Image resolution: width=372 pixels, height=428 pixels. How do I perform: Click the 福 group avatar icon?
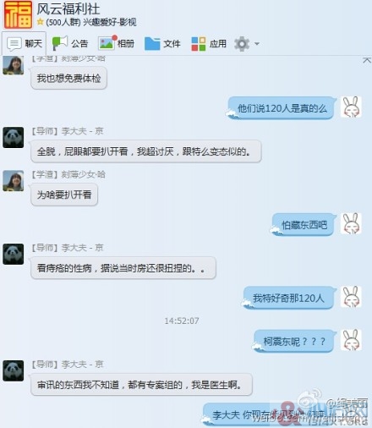click(x=19, y=14)
